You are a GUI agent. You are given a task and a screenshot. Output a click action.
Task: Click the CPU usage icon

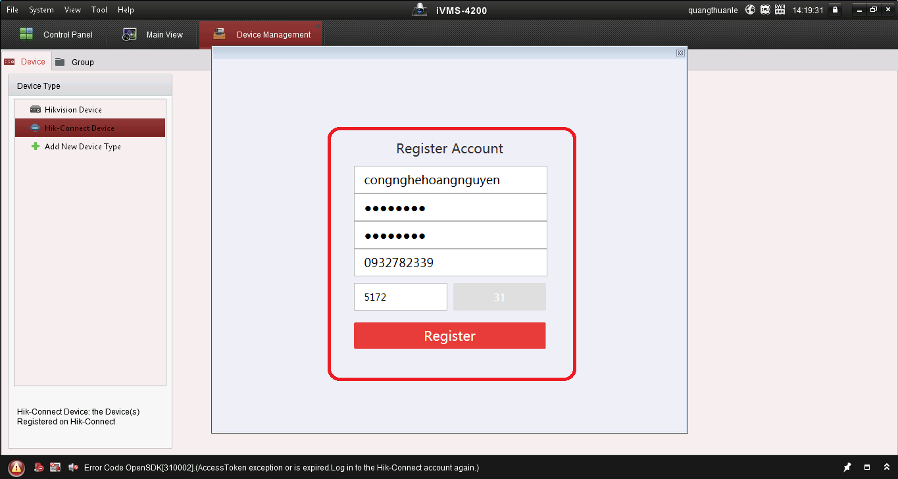(765, 10)
